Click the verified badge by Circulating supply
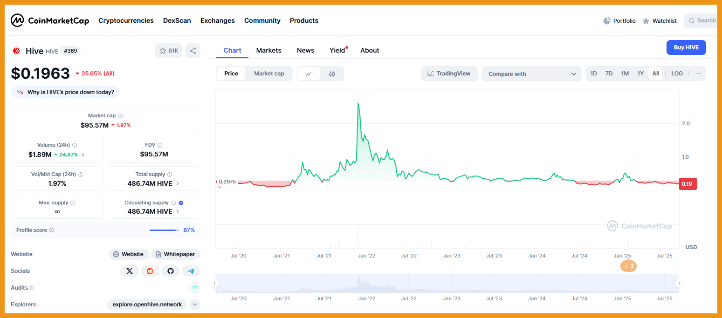Viewport: 722px width, 318px height. click(181, 203)
